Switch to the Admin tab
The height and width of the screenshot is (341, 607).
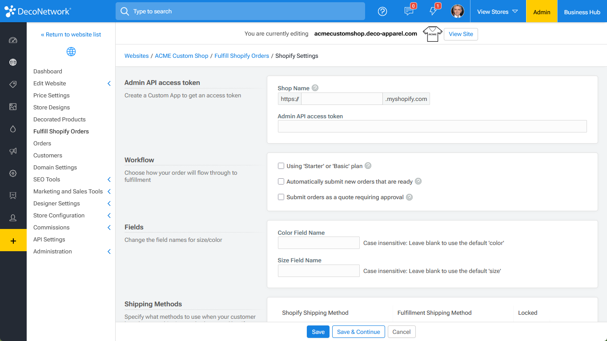pos(542,12)
